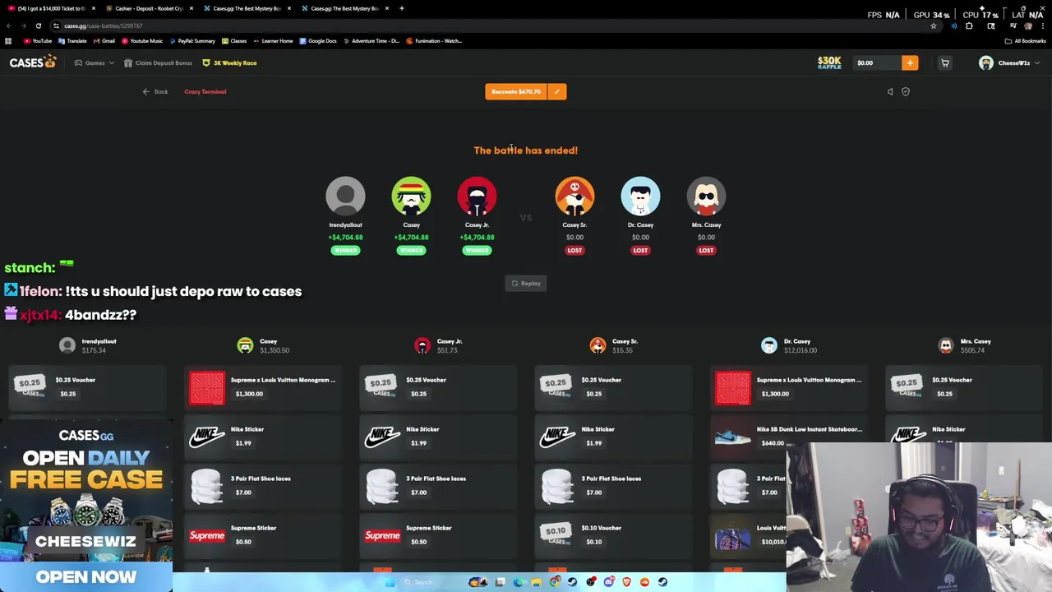Reload the page
The width and height of the screenshot is (1052, 592).
coord(38,25)
